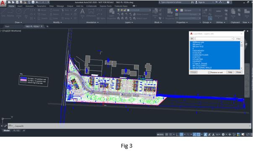Select the Circle tool

(19, 13)
